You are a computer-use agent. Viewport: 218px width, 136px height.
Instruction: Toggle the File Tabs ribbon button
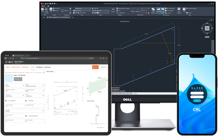pyautogui.click(x=158, y=11)
